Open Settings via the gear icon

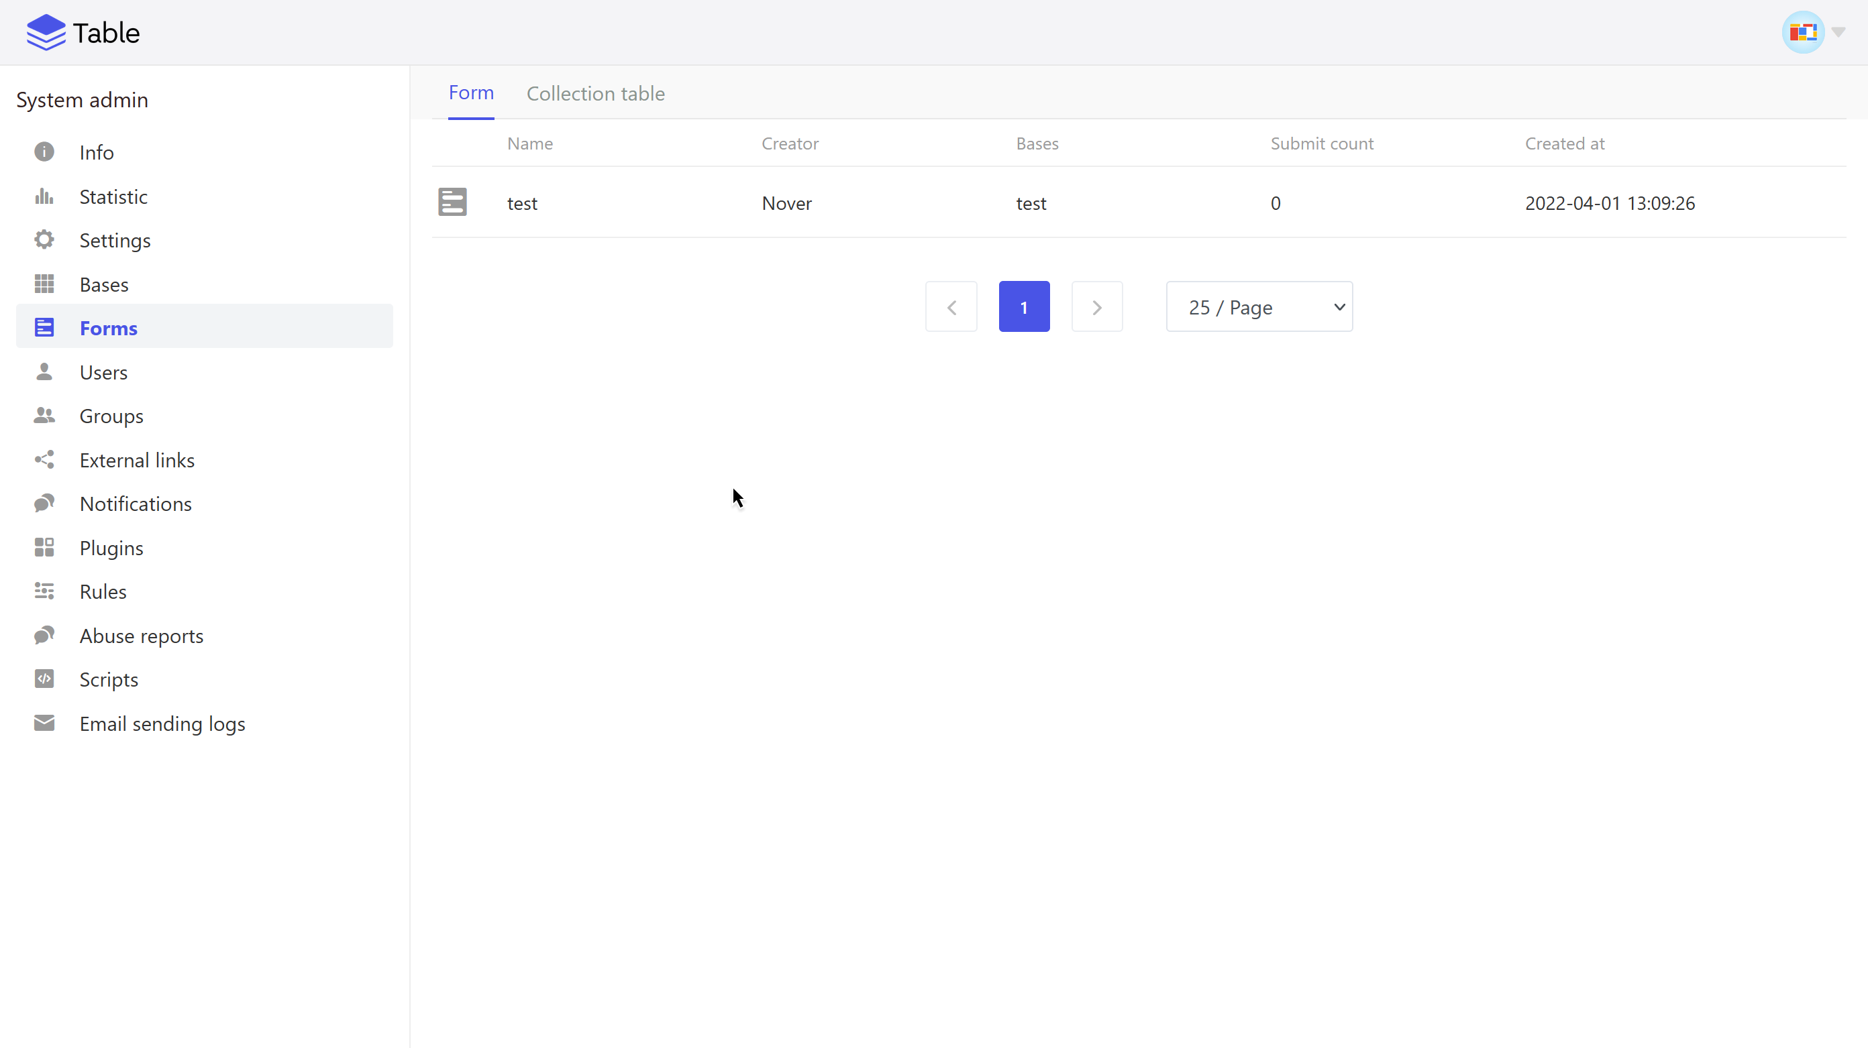tap(44, 240)
